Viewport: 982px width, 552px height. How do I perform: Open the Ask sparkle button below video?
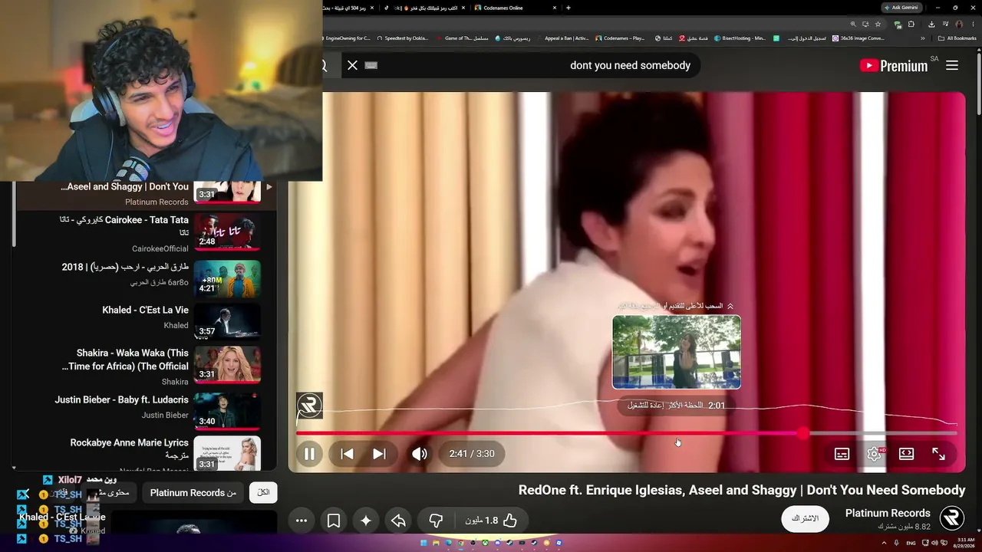pos(366,521)
